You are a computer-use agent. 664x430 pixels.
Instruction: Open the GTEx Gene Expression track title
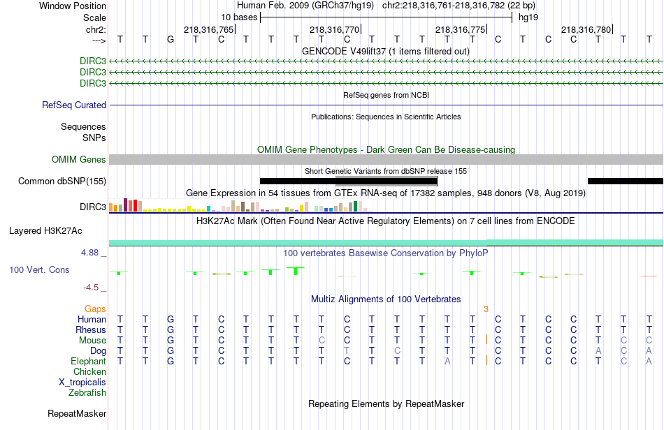point(386,193)
